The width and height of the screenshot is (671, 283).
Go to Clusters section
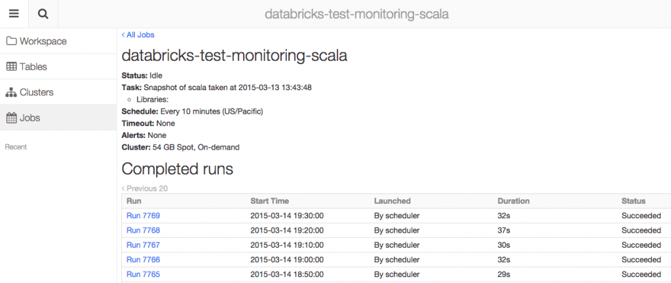click(x=36, y=92)
